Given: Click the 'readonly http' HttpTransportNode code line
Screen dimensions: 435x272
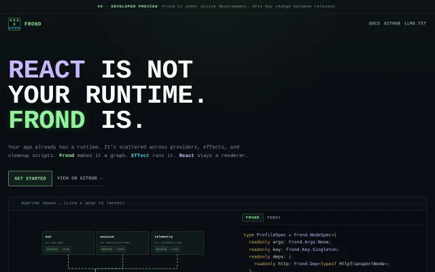Looking at the screenshot, I should pyautogui.click(x=321, y=264).
